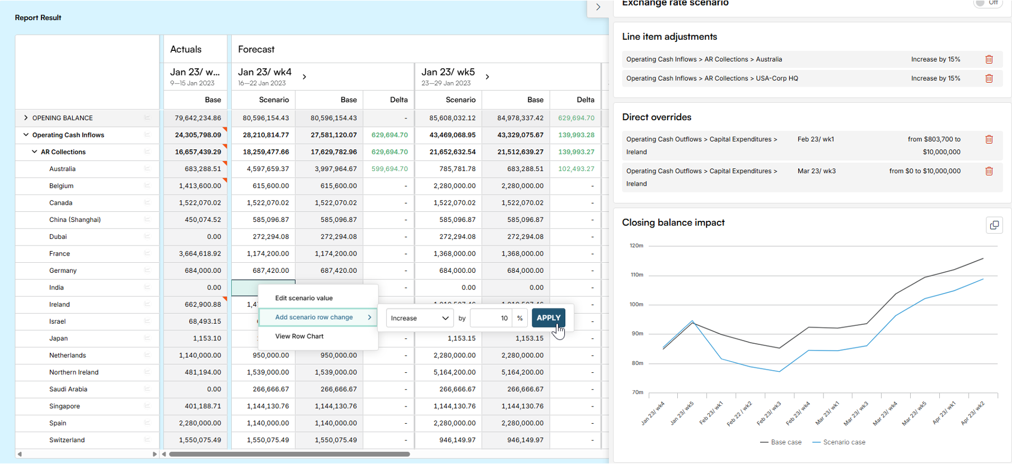Viewport: 1012px width, 464px height.
Task: Click the pin icon in Dubai row
Action: coord(147,236)
